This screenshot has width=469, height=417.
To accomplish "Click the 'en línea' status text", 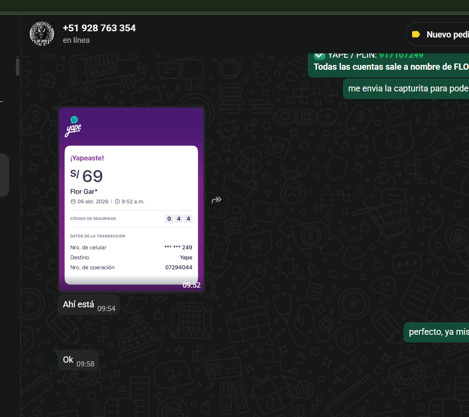I will coord(76,40).
